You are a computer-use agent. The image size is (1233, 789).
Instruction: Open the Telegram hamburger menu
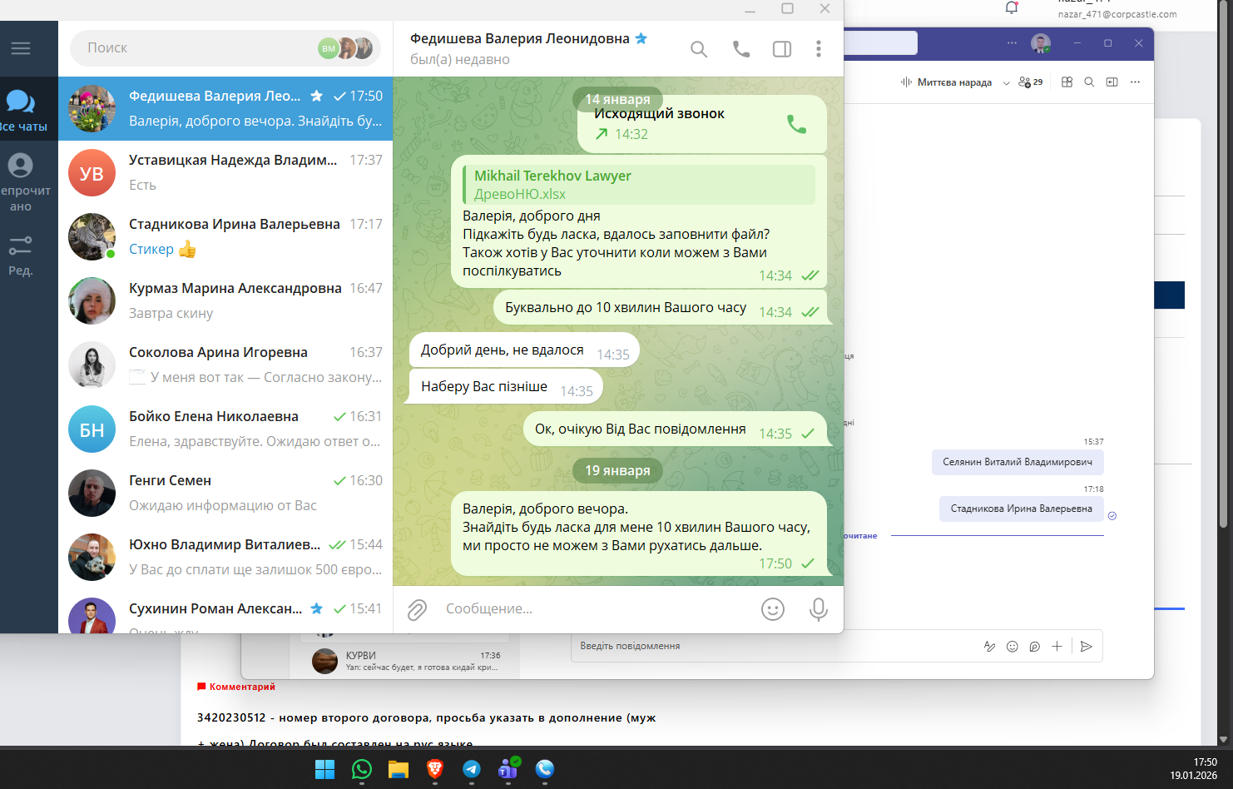21,48
